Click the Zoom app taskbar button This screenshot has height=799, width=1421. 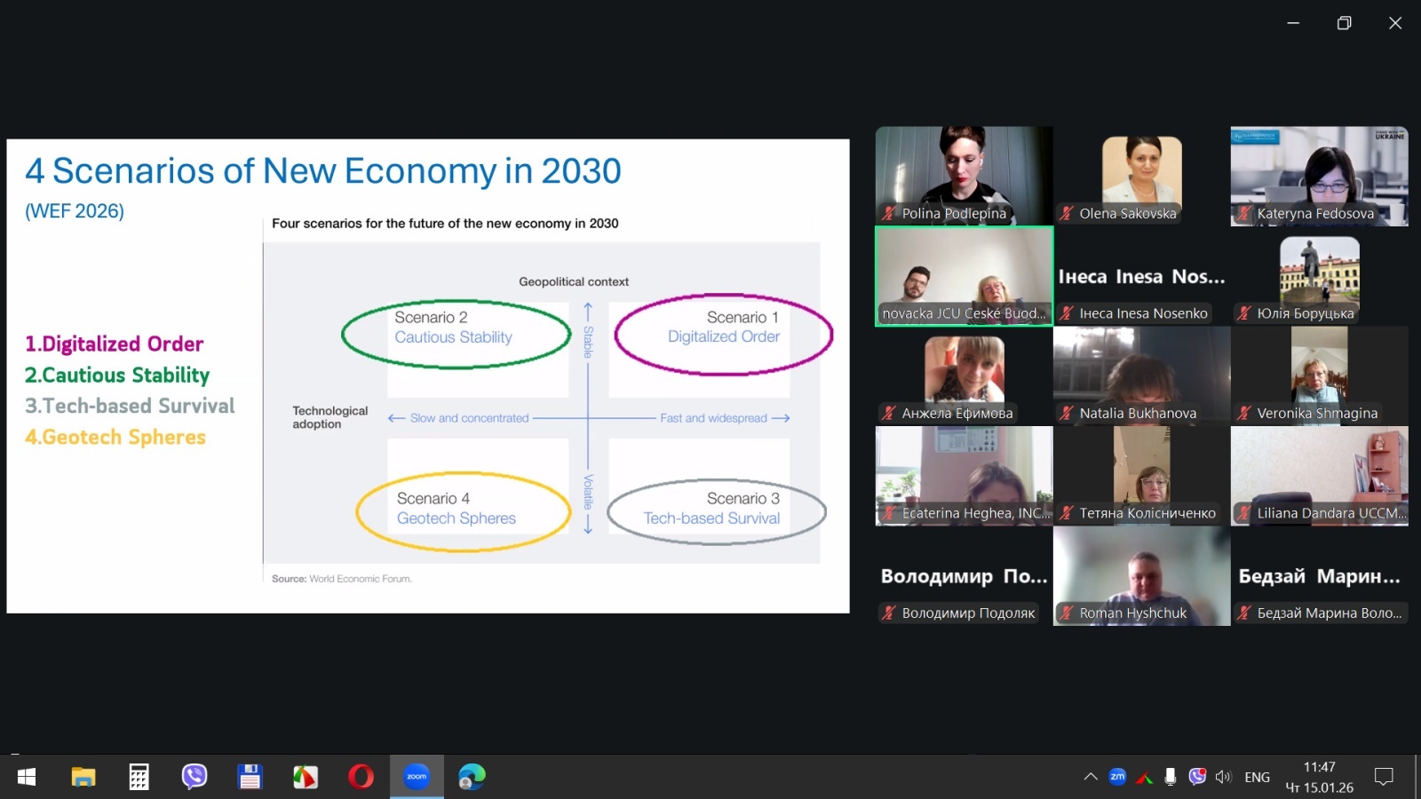[x=417, y=777]
